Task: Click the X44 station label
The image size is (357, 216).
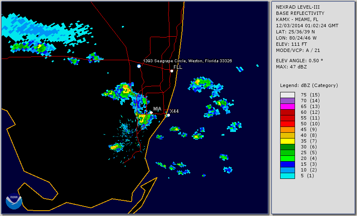Action: coord(174,111)
